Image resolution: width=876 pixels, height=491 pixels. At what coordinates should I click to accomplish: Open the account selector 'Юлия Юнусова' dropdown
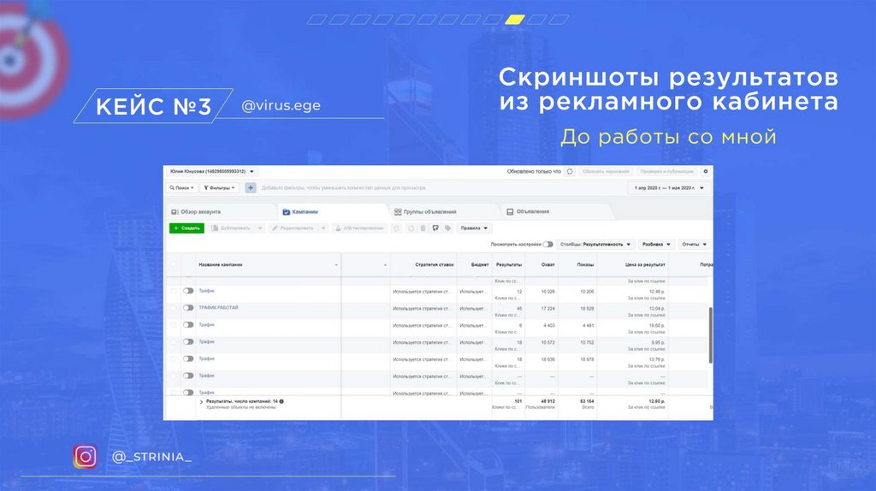212,171
